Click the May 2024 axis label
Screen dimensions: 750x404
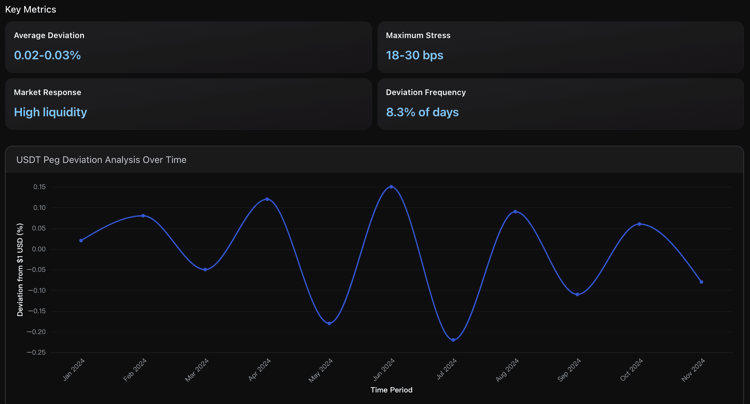point(321,371)
